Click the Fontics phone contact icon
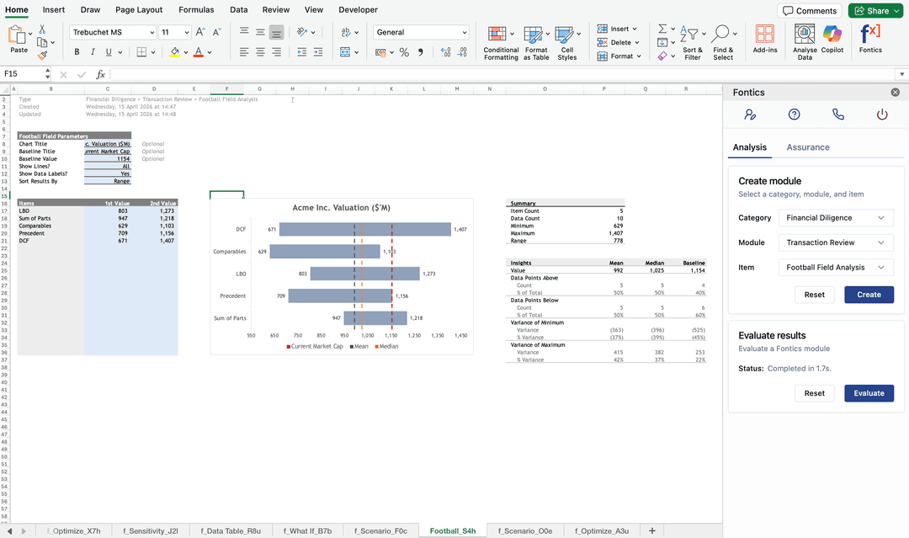The width and height of the screenshot is (909, 538). 838,115
